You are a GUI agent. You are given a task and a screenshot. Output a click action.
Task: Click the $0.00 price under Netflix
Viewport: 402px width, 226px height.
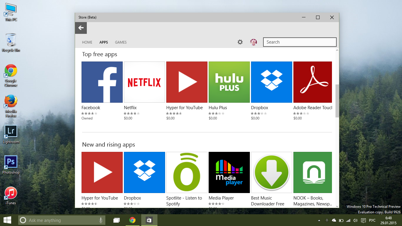(x=128, y=118)
